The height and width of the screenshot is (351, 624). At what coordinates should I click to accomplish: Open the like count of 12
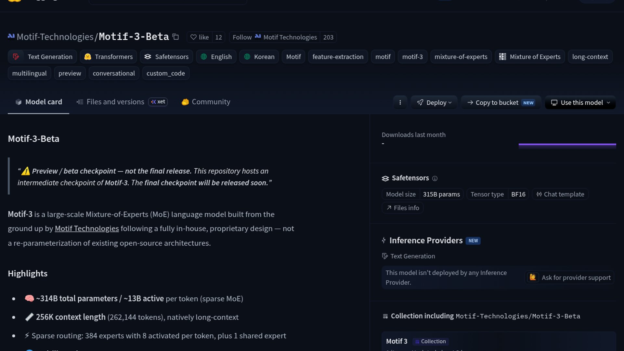click(x=219, y=37)
